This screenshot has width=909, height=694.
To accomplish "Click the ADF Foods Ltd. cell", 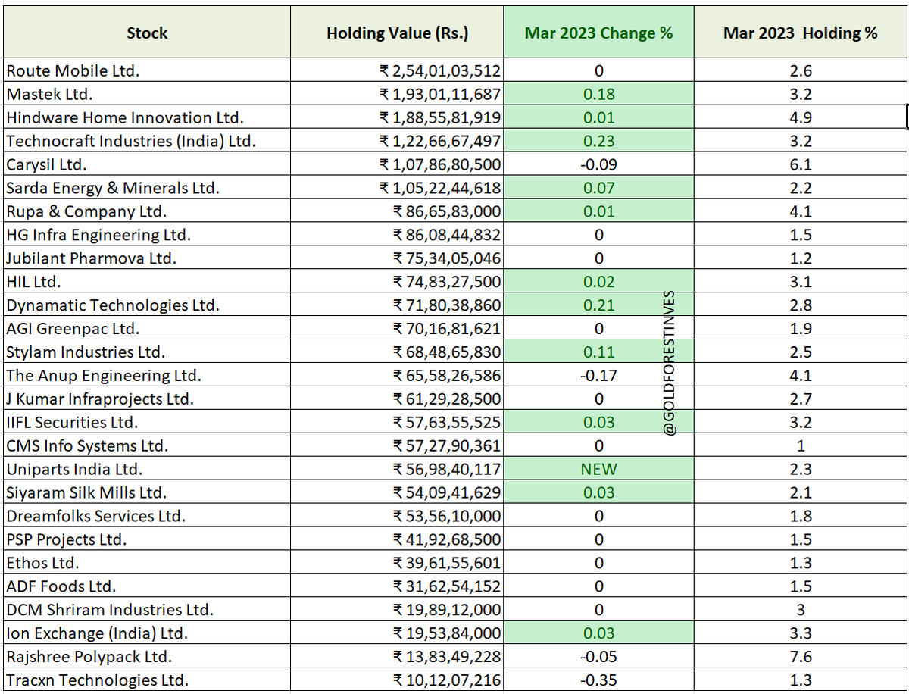I will pyautogui.click(x=147, y=587).
